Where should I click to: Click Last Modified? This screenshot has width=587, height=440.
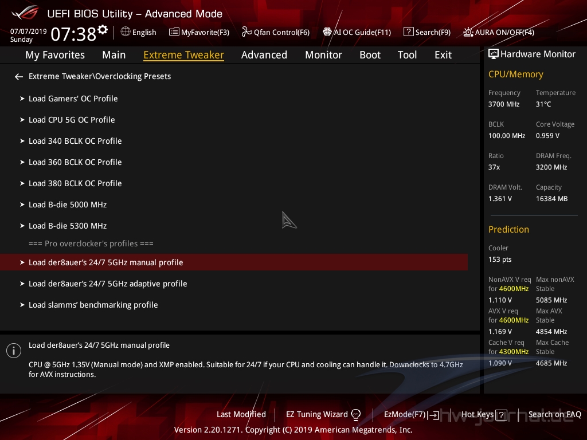click(x=241, y=415)
